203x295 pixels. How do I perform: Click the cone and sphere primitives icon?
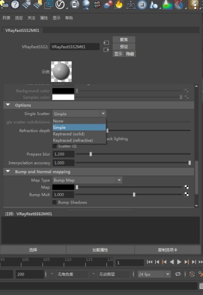tap(153, 4)
